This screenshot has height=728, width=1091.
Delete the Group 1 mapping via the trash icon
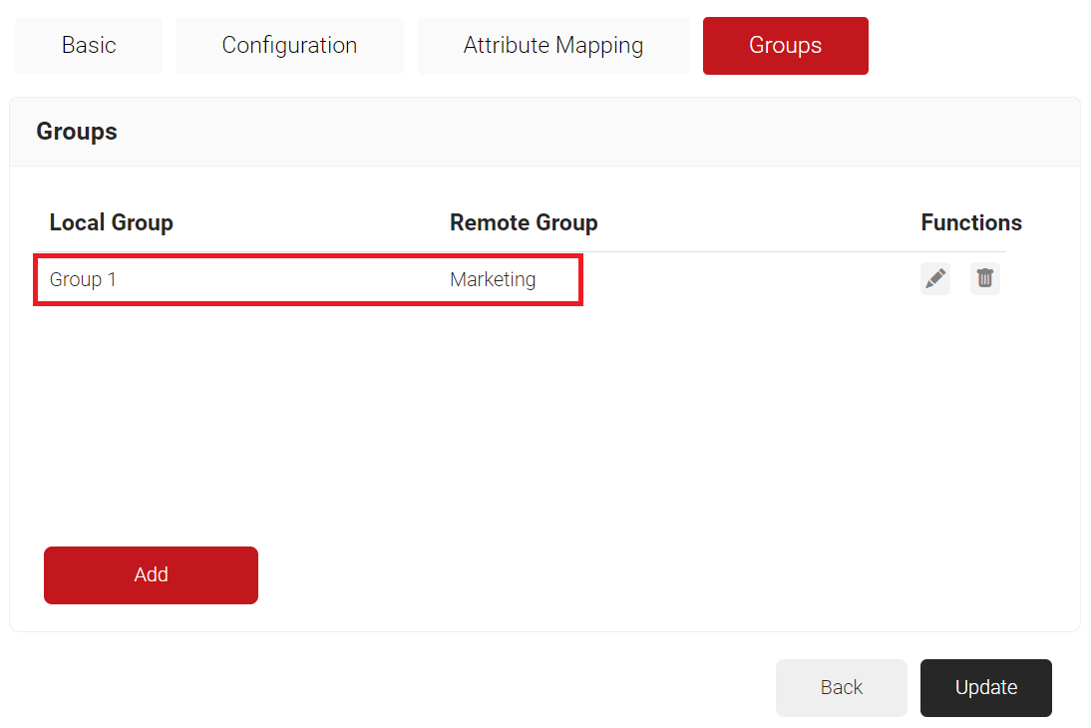[x=985, y=279]
